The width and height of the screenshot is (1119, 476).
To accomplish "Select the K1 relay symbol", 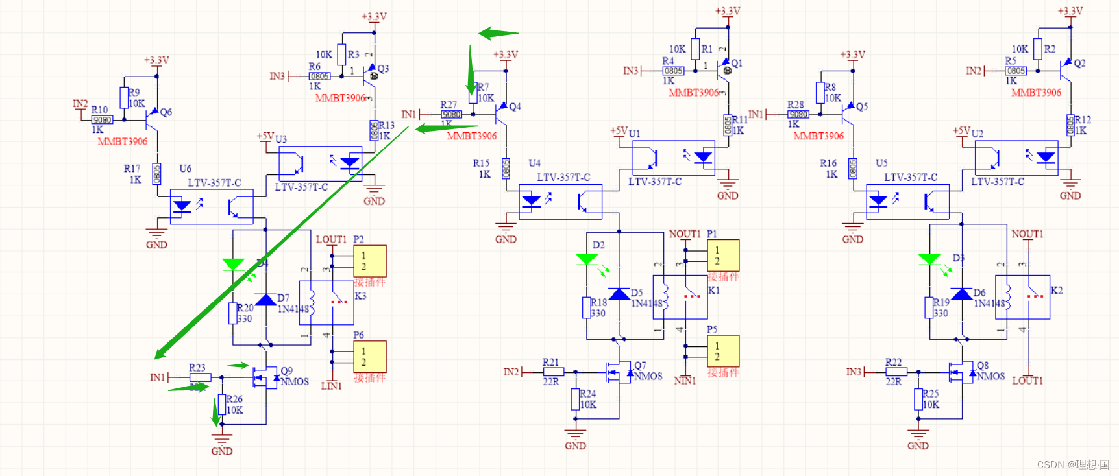I will coord(680,298).
